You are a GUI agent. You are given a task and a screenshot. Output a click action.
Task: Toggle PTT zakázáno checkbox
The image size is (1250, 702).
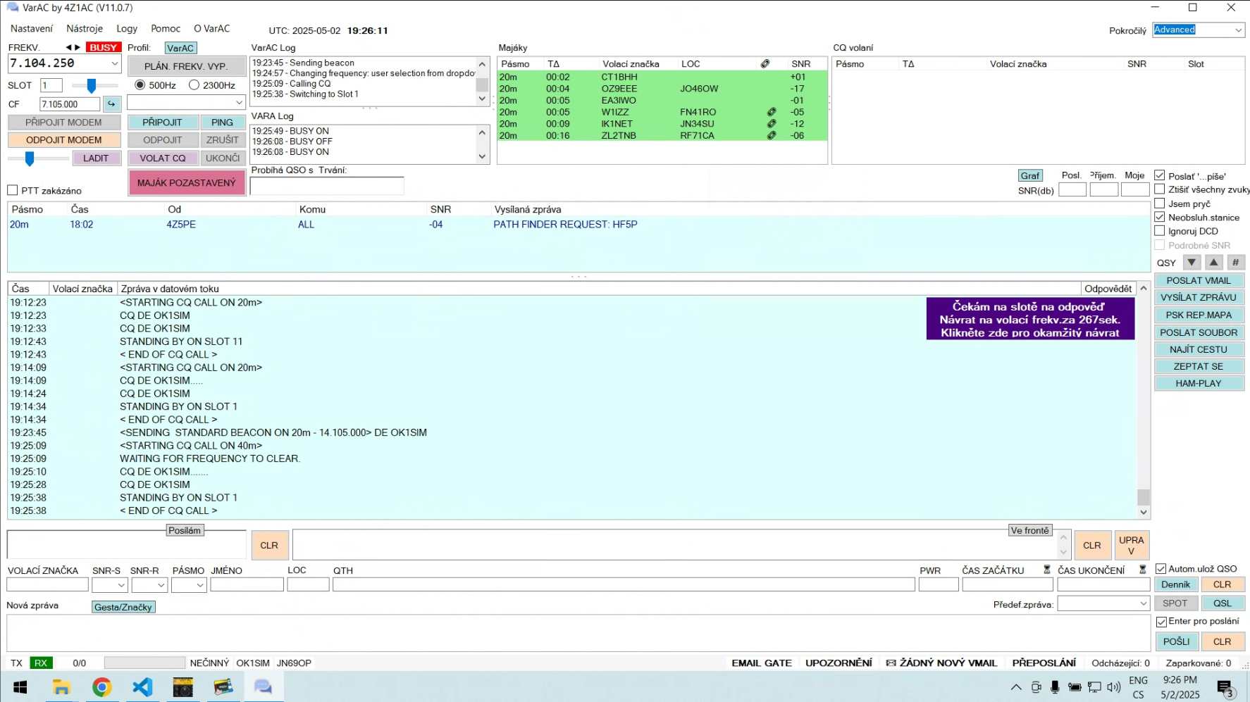click(12, 190)
